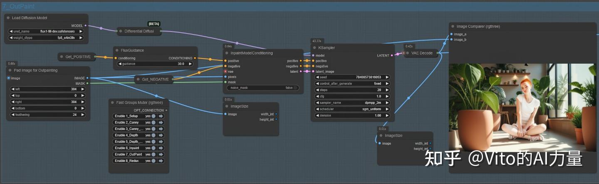Jump to 1_Setup group using its arrow icon

[x=161, y=116]
